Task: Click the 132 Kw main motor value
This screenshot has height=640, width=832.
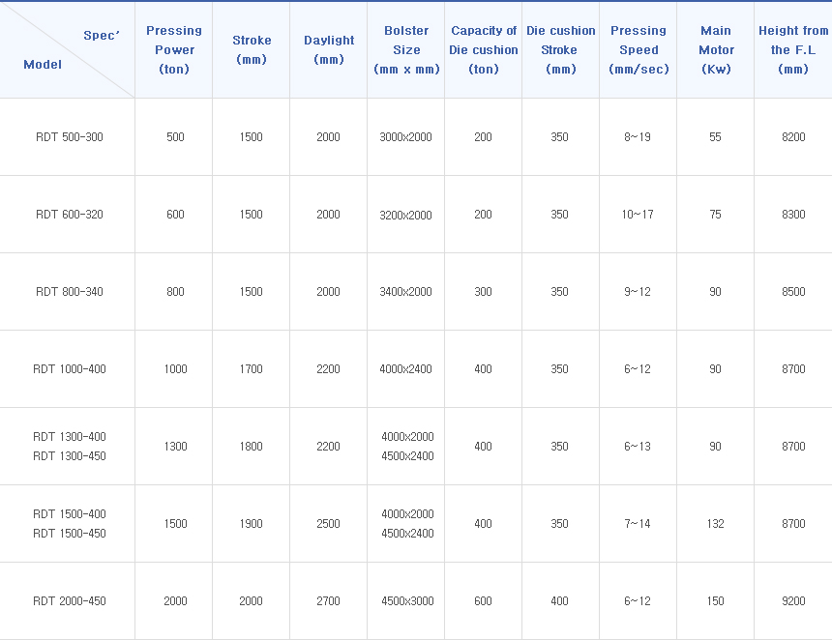Action: point(715,524)
